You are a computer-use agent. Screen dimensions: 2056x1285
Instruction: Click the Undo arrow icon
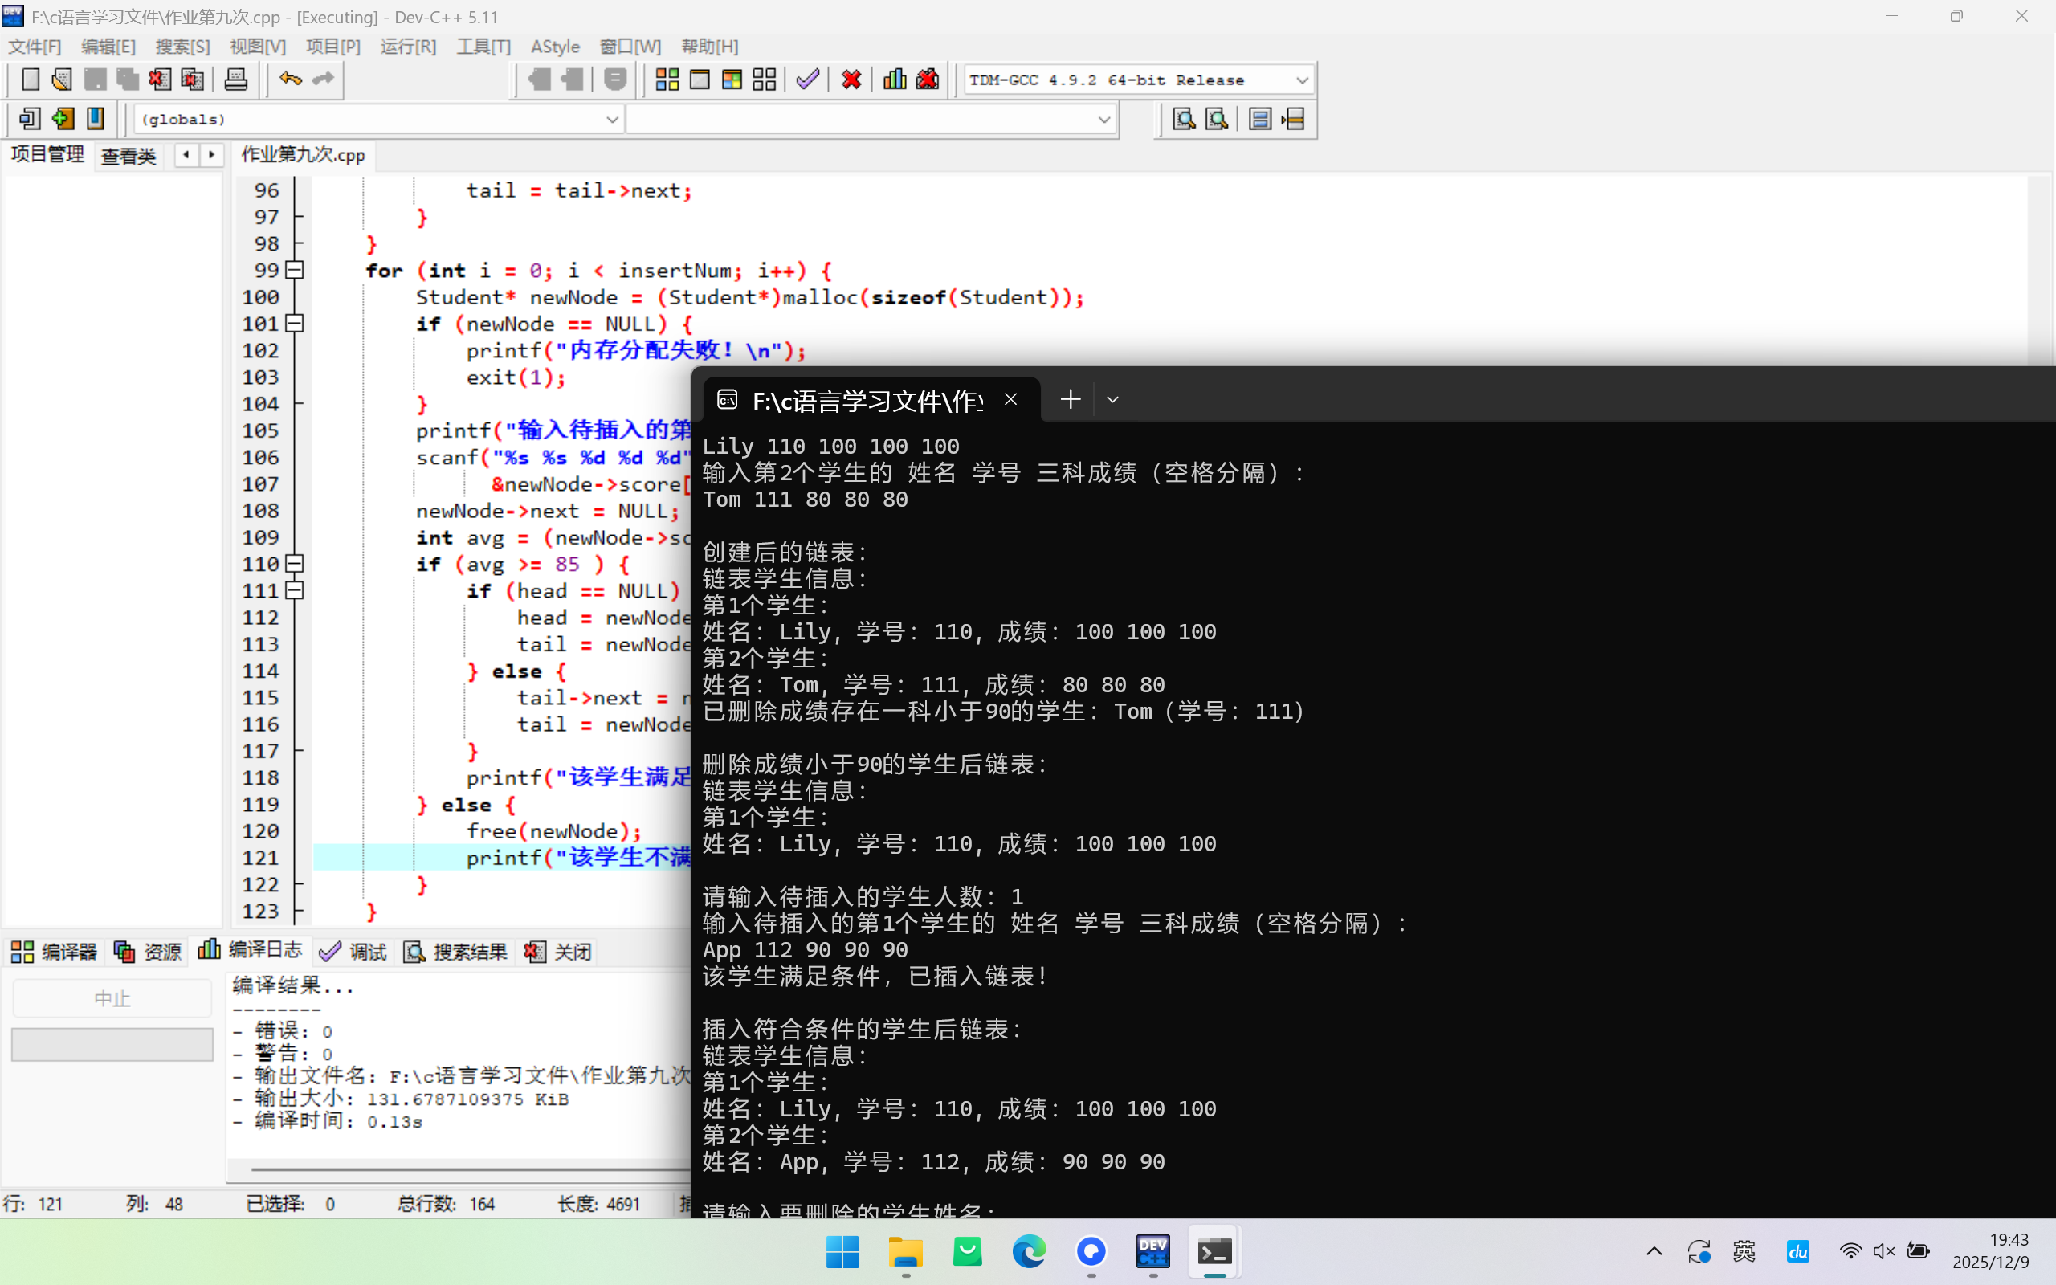coord(291,80)
